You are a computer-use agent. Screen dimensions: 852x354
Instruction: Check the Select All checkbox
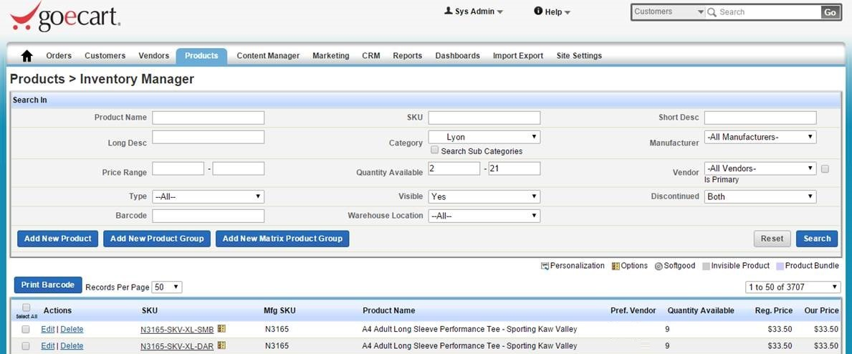(27, 307)
